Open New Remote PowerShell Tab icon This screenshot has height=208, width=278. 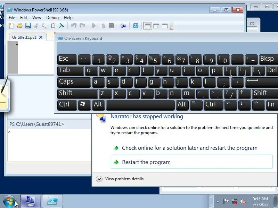[x=123, y=26]
